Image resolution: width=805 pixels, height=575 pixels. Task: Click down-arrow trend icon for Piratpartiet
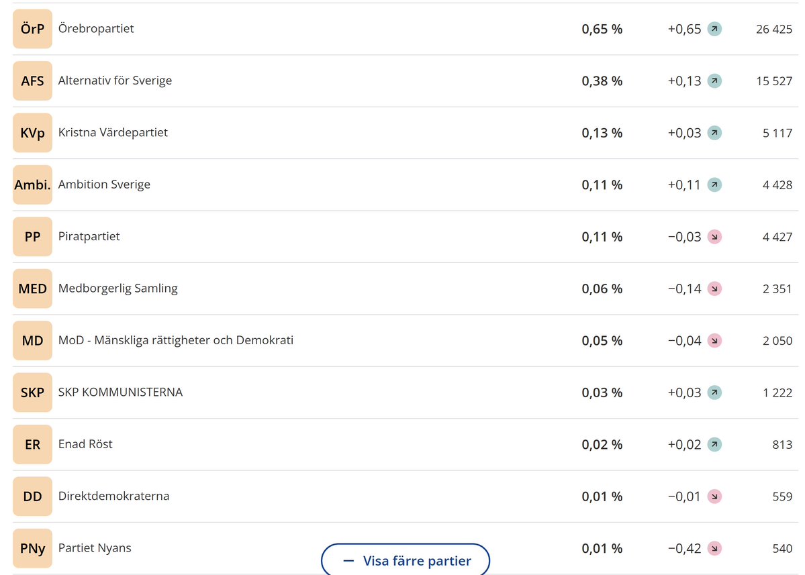click(714, 236)
